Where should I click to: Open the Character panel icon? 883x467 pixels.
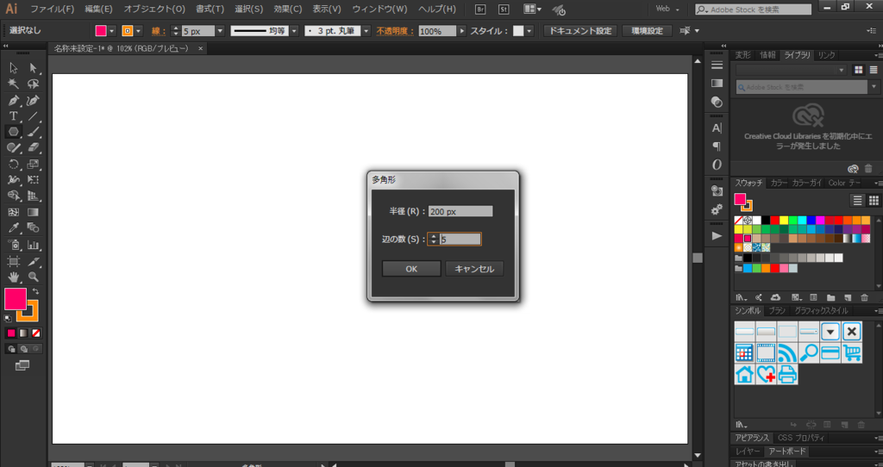point(717,128)
